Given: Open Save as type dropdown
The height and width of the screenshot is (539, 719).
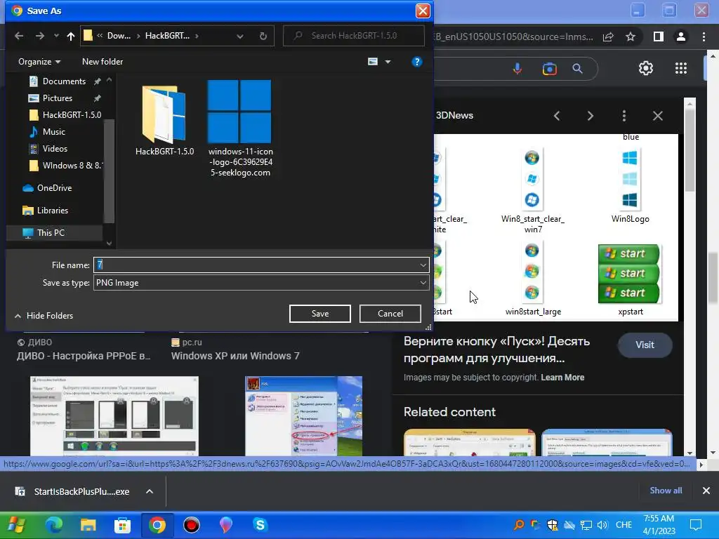Looking at the screenshot, I should [261, 283].
